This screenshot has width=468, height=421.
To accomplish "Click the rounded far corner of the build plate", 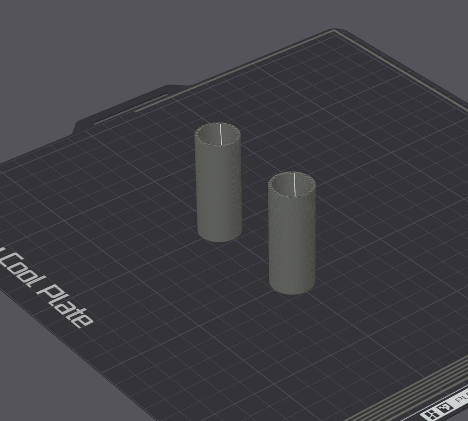I will (x=339, y=31).
